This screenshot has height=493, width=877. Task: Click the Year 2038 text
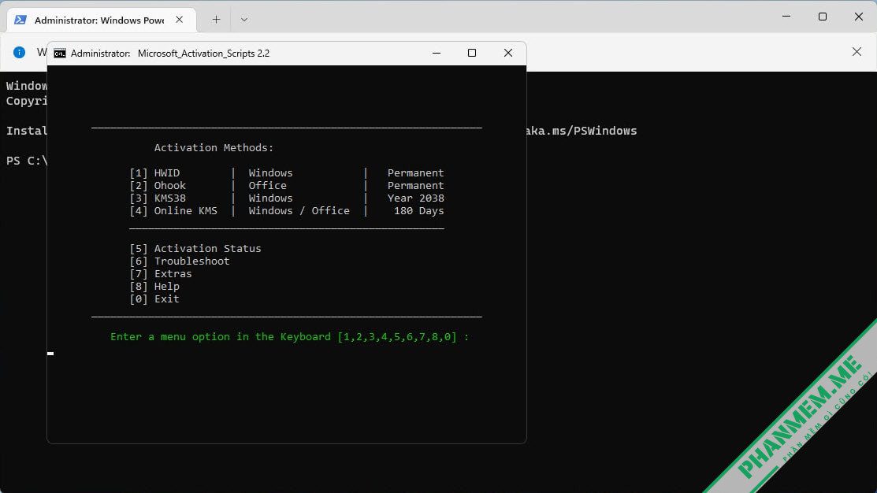[415, 198]
